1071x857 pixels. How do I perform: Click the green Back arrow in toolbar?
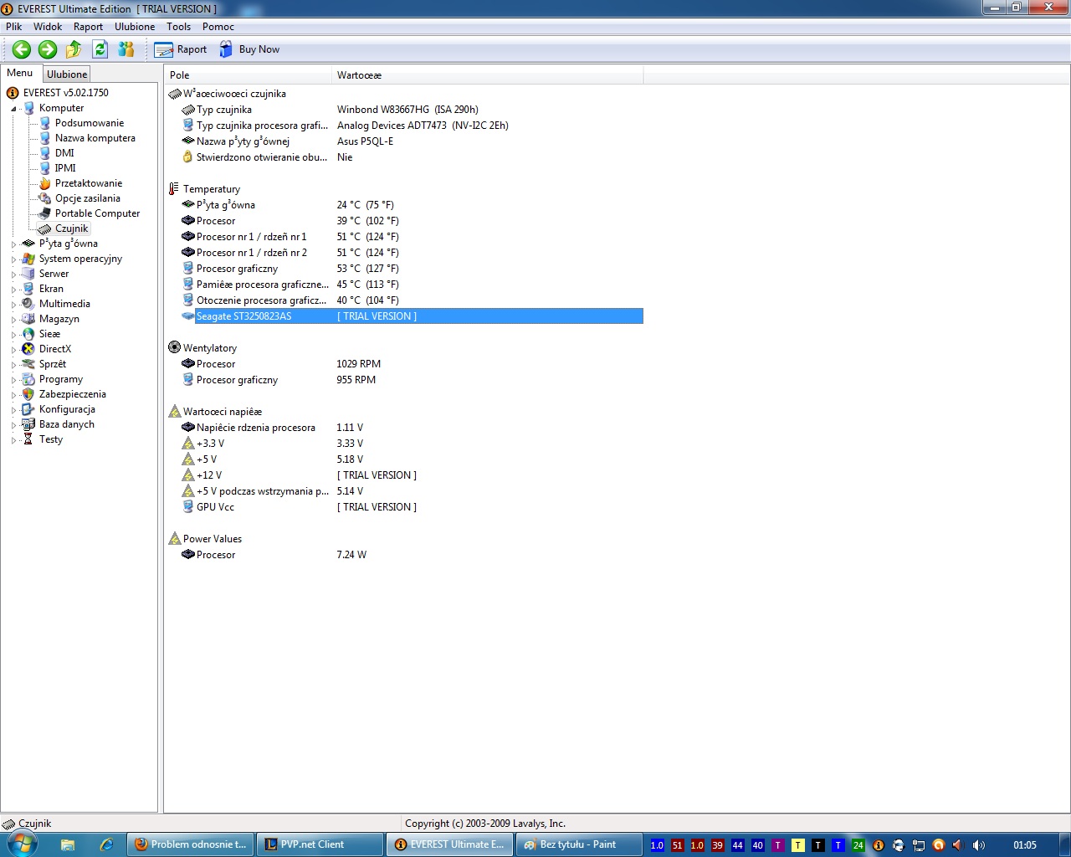click(22, 49)
